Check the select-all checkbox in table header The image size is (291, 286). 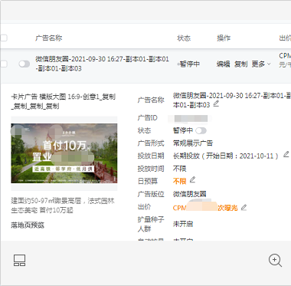3,38
